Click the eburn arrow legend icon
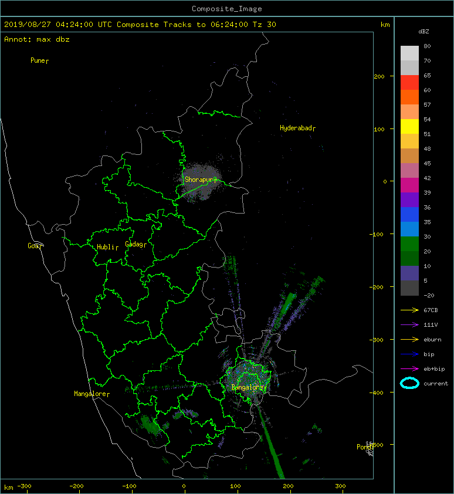The height and width of the screenshot is (494, 454). [409, 339]
